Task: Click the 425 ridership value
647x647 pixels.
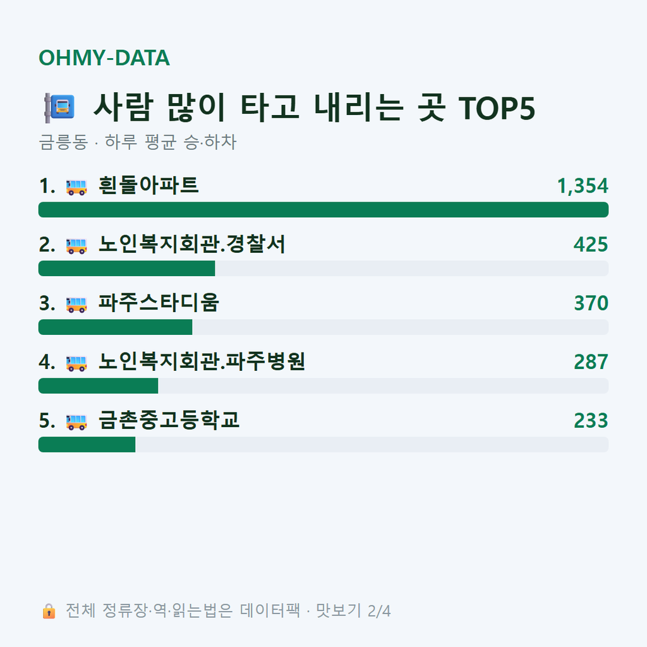Action: click(591, 245)
